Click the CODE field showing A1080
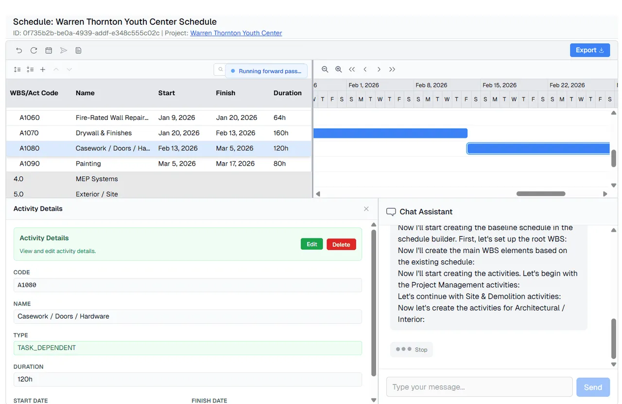 tap(188, 285)
